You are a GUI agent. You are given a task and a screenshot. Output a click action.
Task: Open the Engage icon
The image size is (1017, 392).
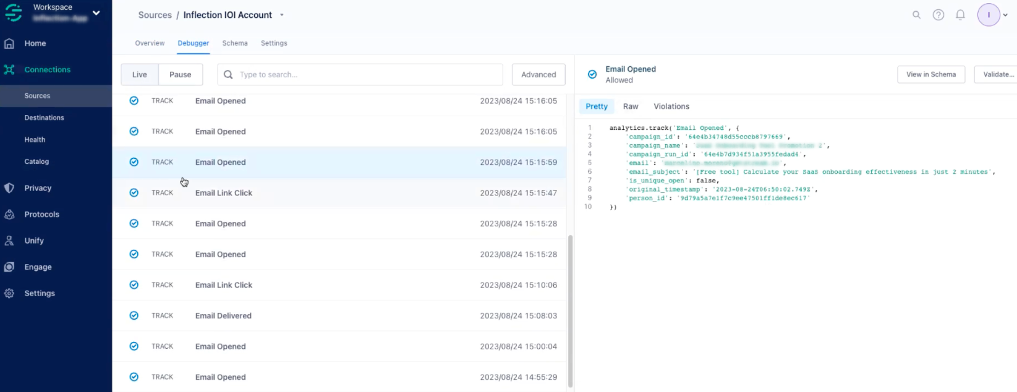(9, 267)
